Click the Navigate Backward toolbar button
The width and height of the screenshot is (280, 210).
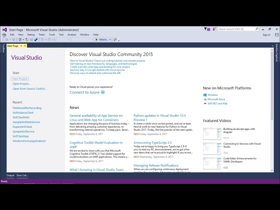point(7,39)
